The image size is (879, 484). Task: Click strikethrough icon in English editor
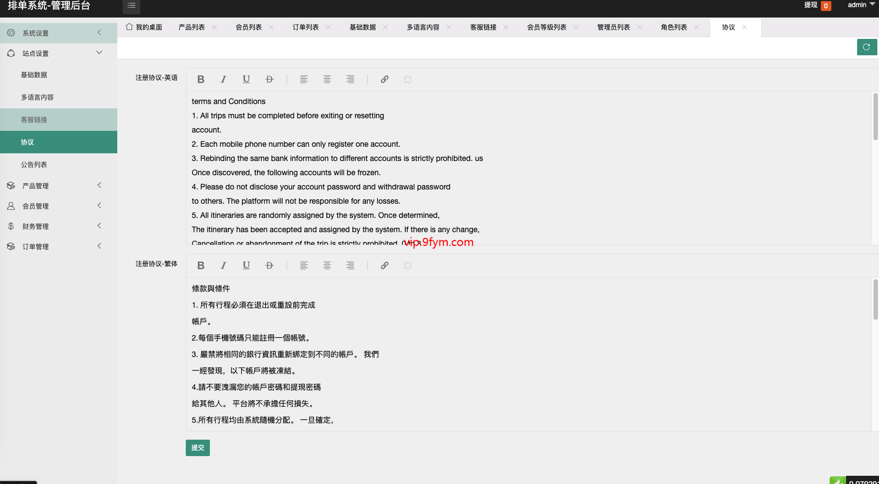pos(269,79)
